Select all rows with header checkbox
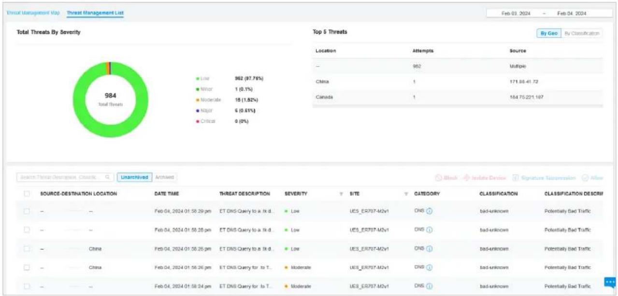 [27, 194]
